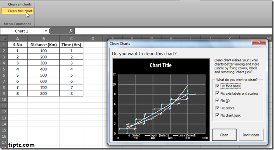Click the Series1 legend marker icon

(129, 135)
